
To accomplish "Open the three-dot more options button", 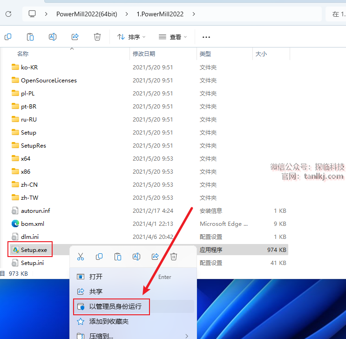I will 206,37.
